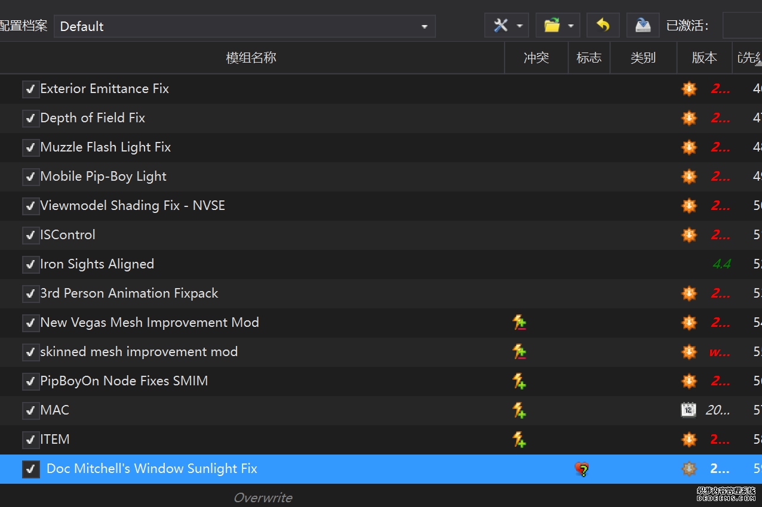Select the Overwrite entry

(263, 497)
